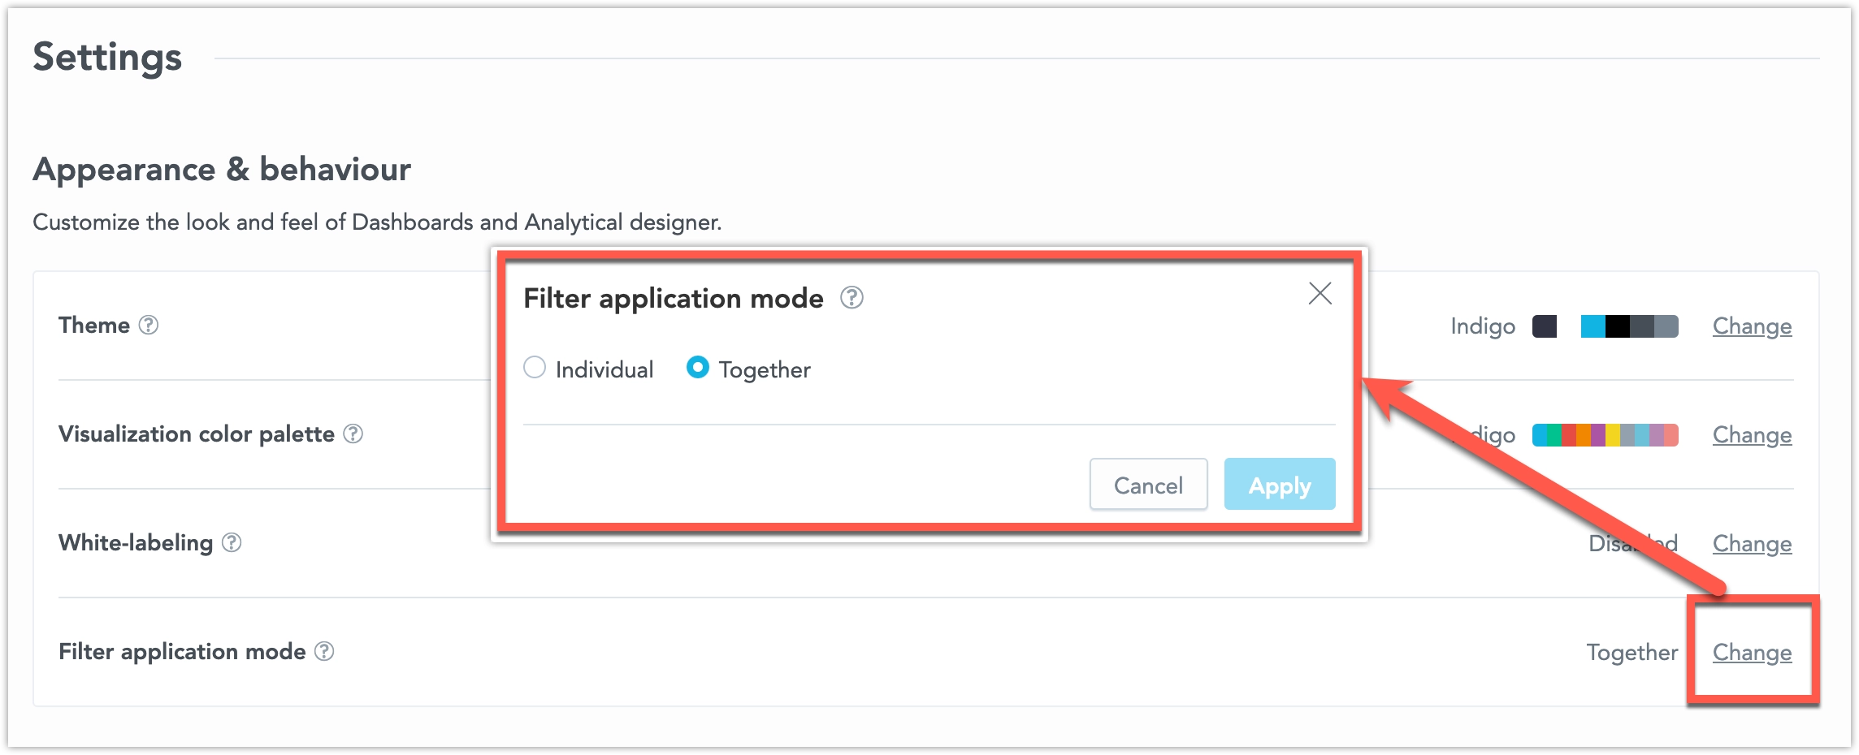This screenshot has height=755, width=1859.
Task: Click the Filter application mode help icon
Action: tap(324, 652)
